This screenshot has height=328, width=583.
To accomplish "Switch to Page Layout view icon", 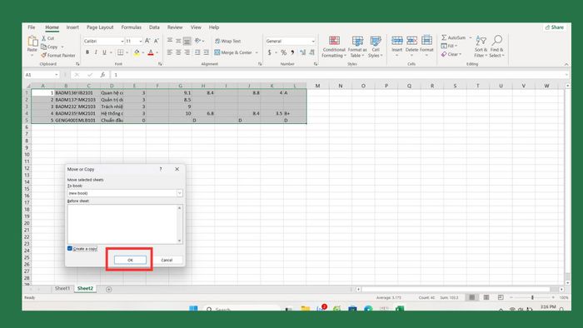I will tap(486, 297).
